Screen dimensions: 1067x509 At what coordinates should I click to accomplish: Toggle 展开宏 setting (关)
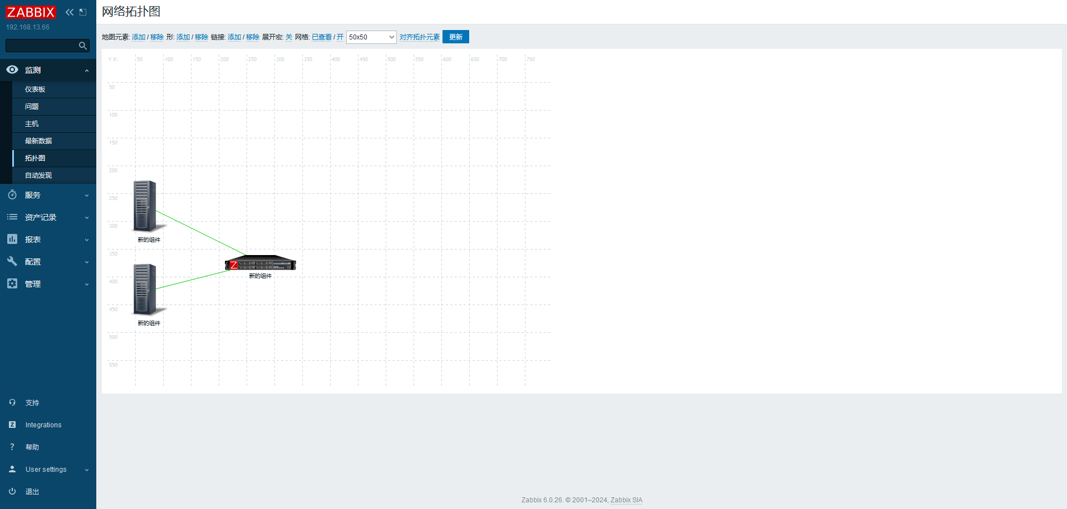point(289,37)
